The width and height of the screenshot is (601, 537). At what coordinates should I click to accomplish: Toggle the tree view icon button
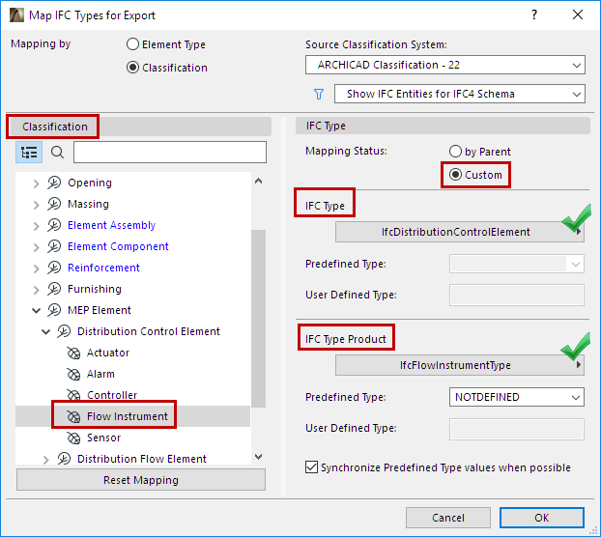(x=29, y=153)
